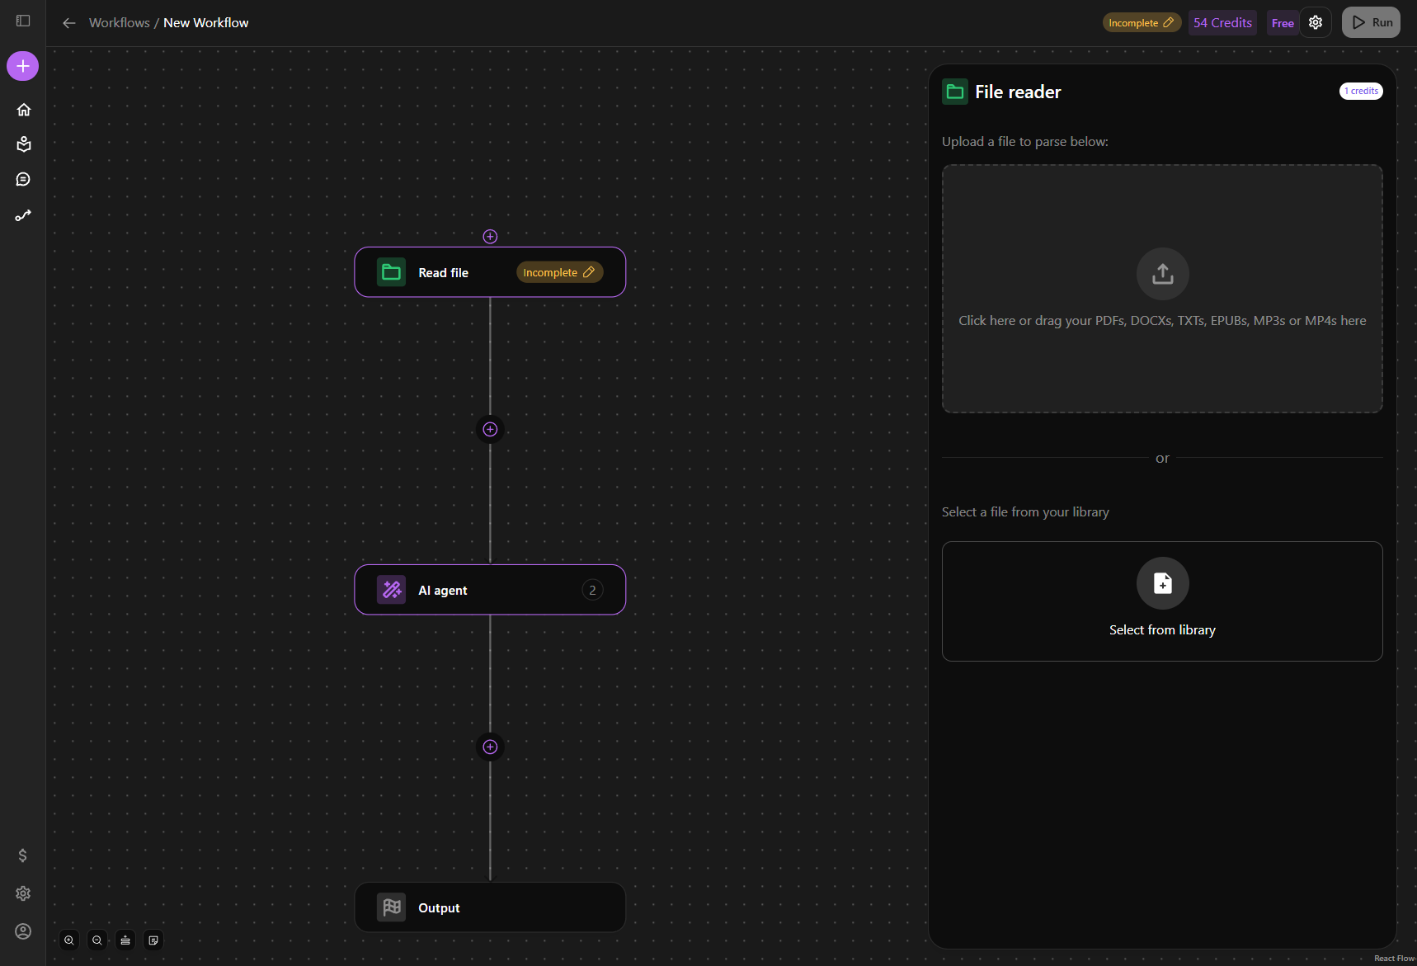Add a step between Read file and AI agent

pyautogui.click(x=490, y=429)
